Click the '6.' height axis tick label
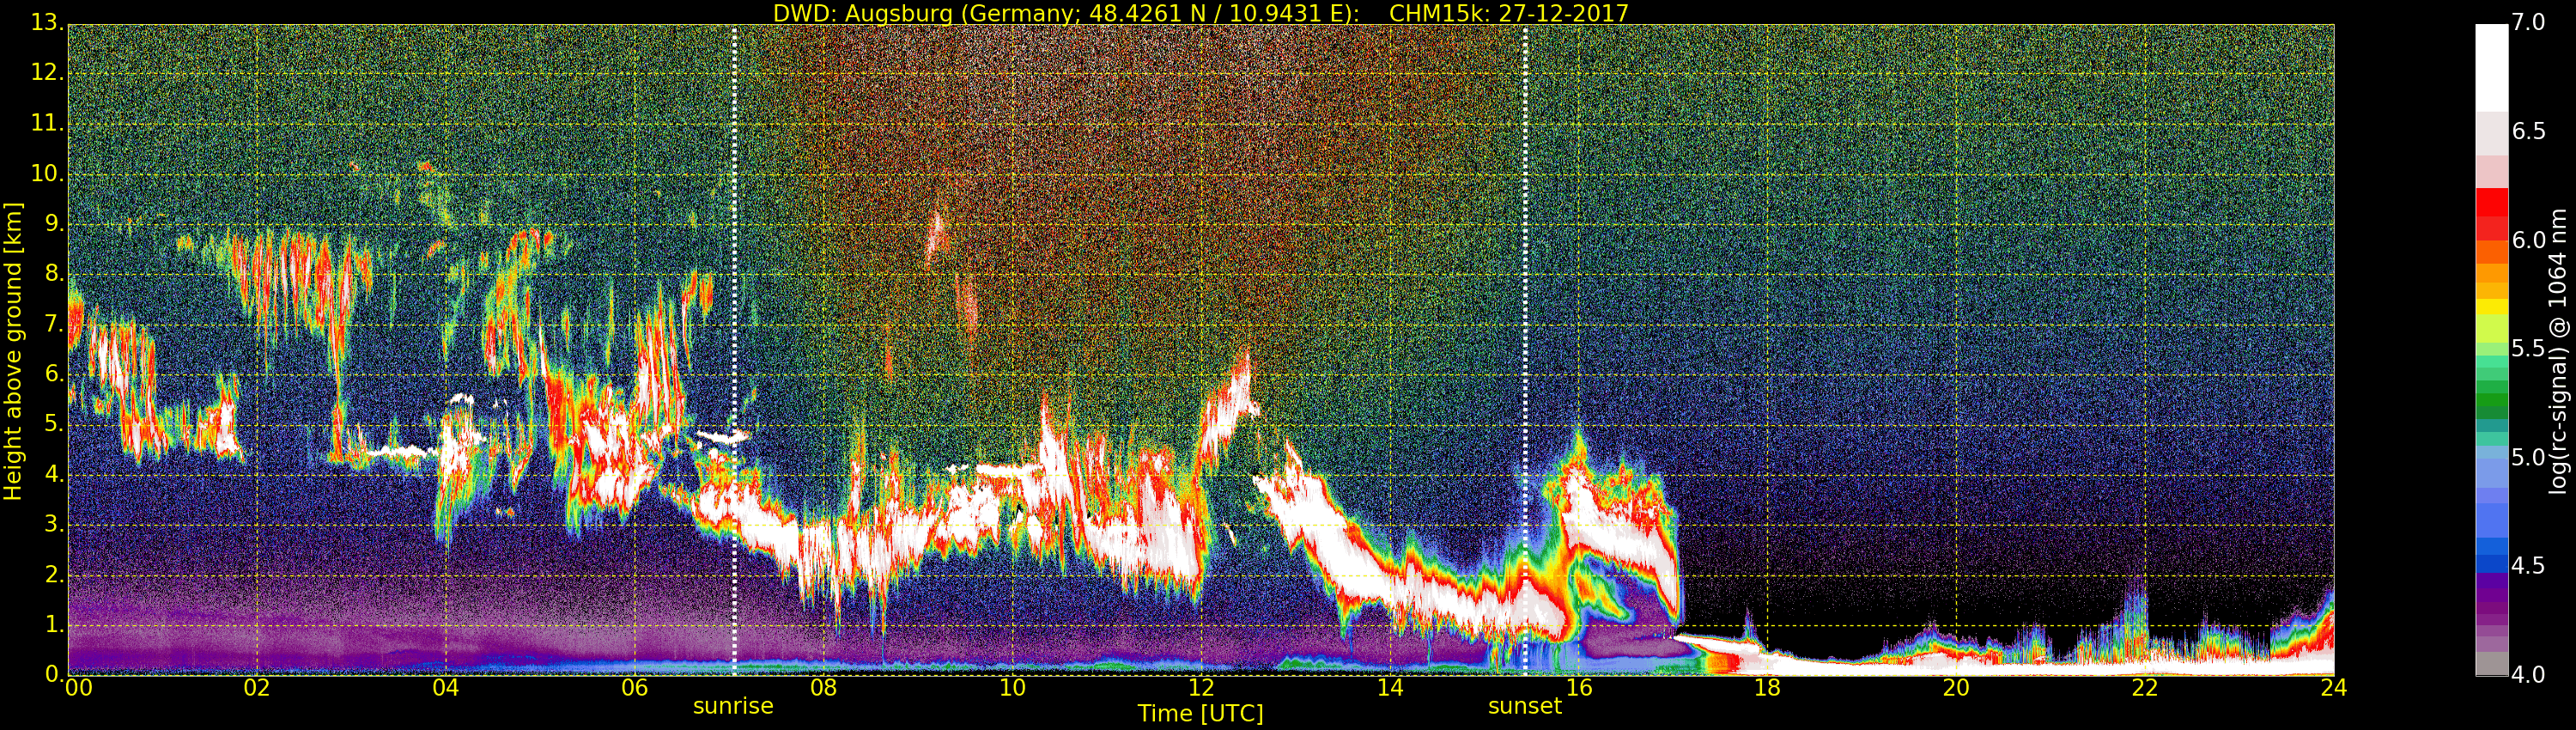This screenshot has width=2576, height=730. coord(54,374)
